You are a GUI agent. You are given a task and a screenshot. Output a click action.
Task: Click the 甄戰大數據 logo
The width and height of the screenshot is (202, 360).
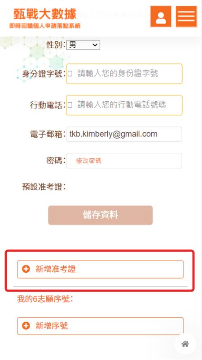44,14
